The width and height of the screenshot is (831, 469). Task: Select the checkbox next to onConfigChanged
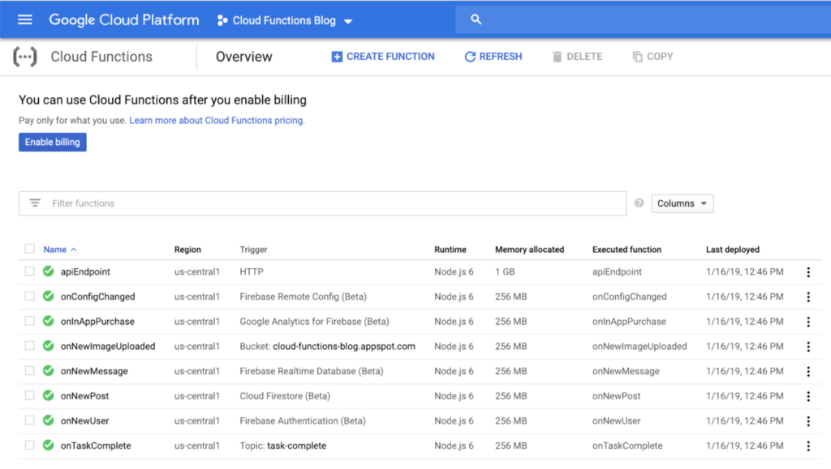[29, 296]
